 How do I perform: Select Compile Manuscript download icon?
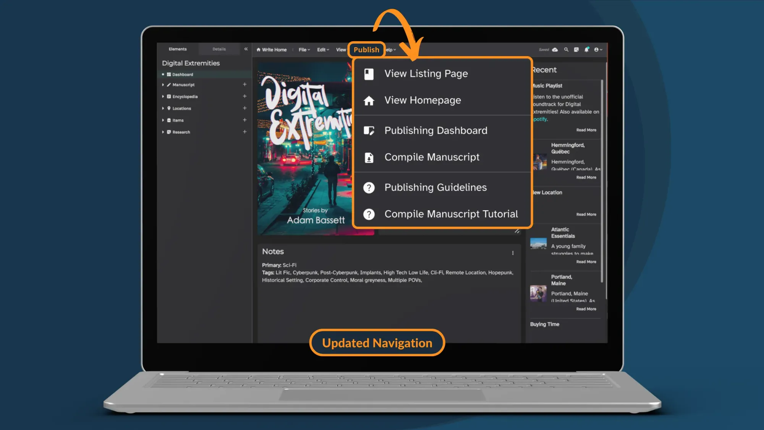pos(369,157)
